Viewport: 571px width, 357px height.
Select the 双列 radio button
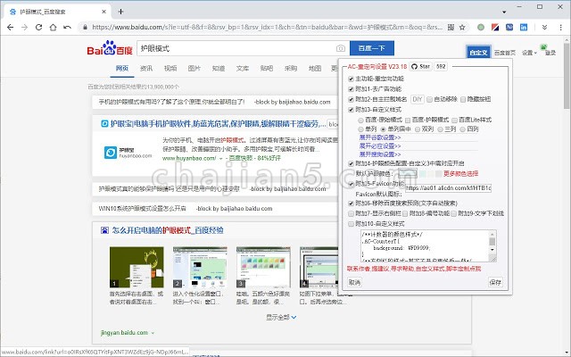pyautogui.click(x=418, y=129)
